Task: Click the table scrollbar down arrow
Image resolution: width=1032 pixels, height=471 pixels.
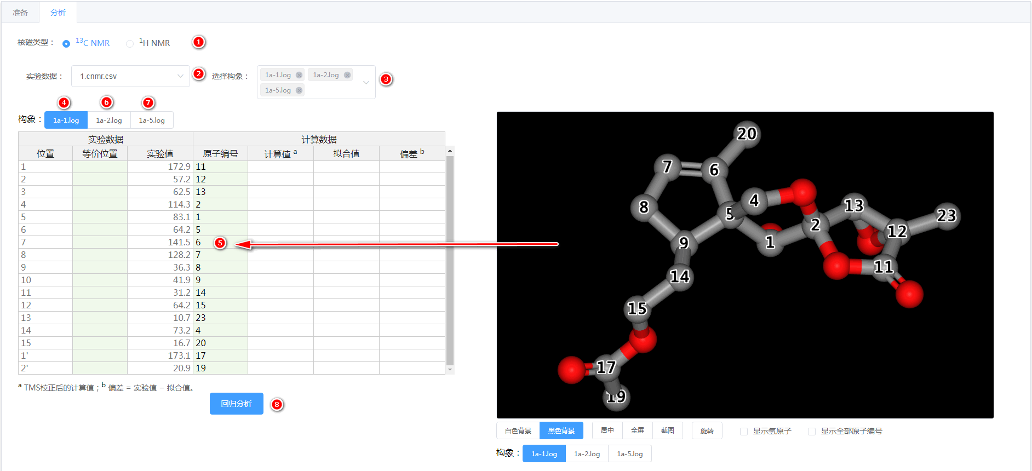Action: click(450, 370)
